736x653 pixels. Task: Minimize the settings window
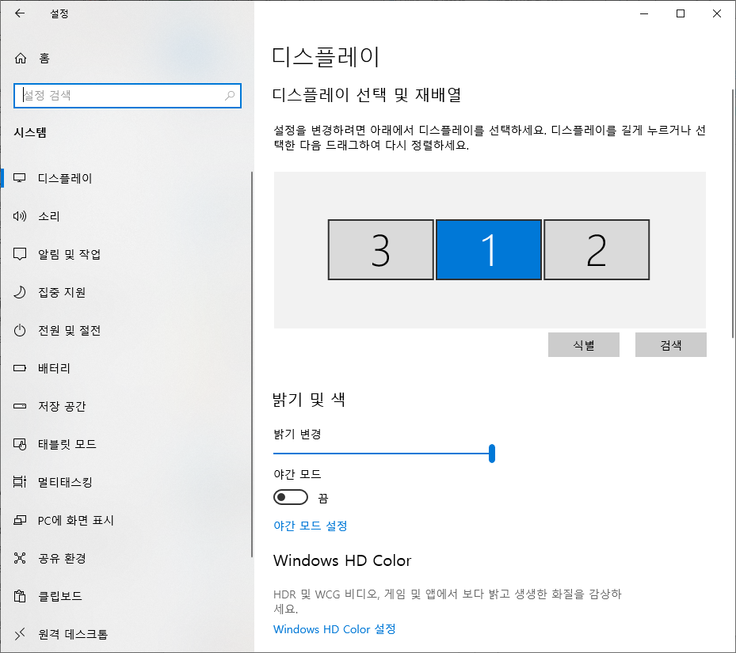click(644, 13)
